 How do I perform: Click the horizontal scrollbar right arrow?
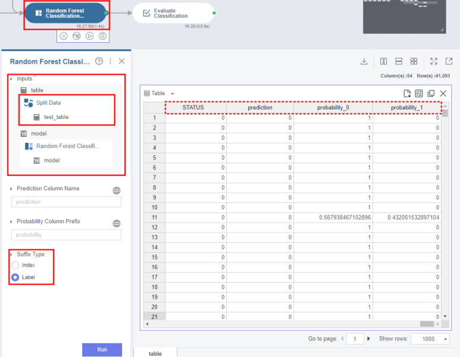438,324
